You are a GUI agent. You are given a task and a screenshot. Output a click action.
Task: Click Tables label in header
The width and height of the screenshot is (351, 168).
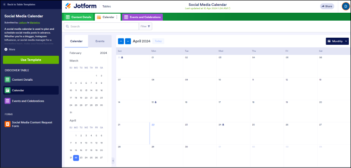pyautogui.click(x=107, y=6)
